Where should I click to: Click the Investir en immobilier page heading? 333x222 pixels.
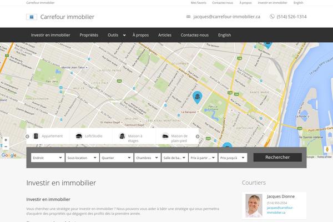(x=61, y=183)
